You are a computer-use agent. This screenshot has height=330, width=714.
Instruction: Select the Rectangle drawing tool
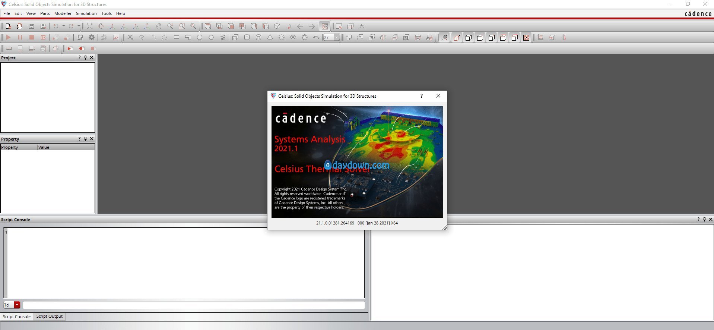pos(177,37)
